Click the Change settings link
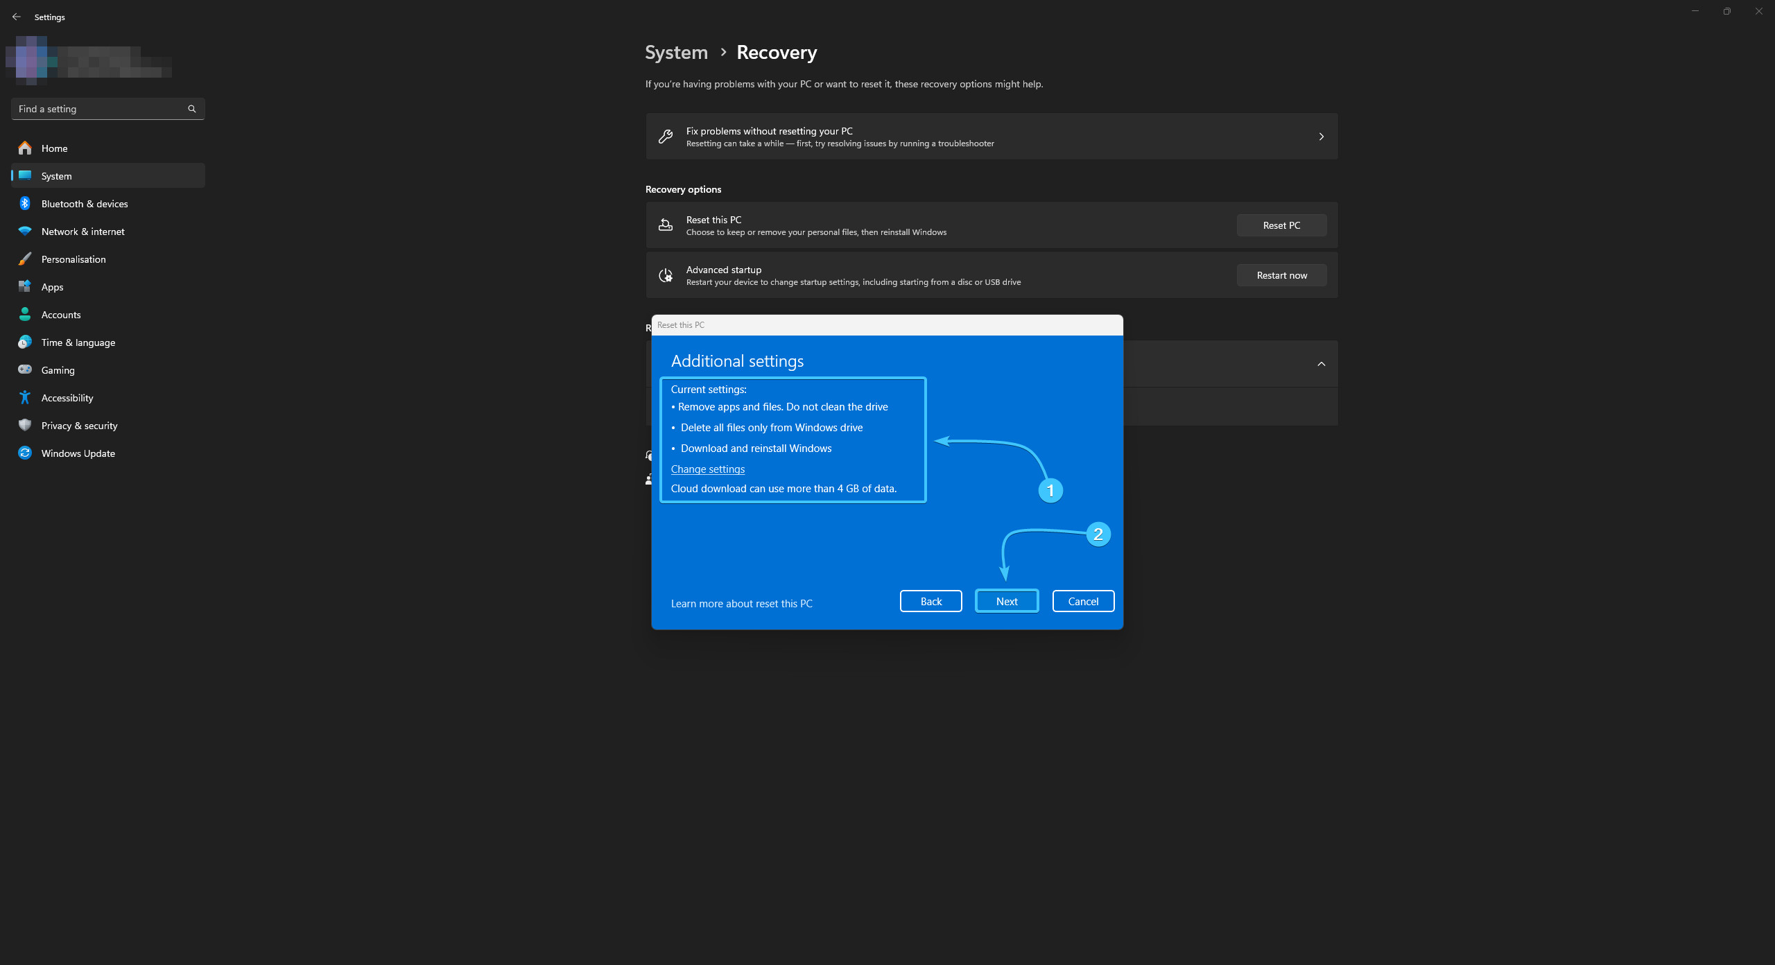 (x=707, y=469)
